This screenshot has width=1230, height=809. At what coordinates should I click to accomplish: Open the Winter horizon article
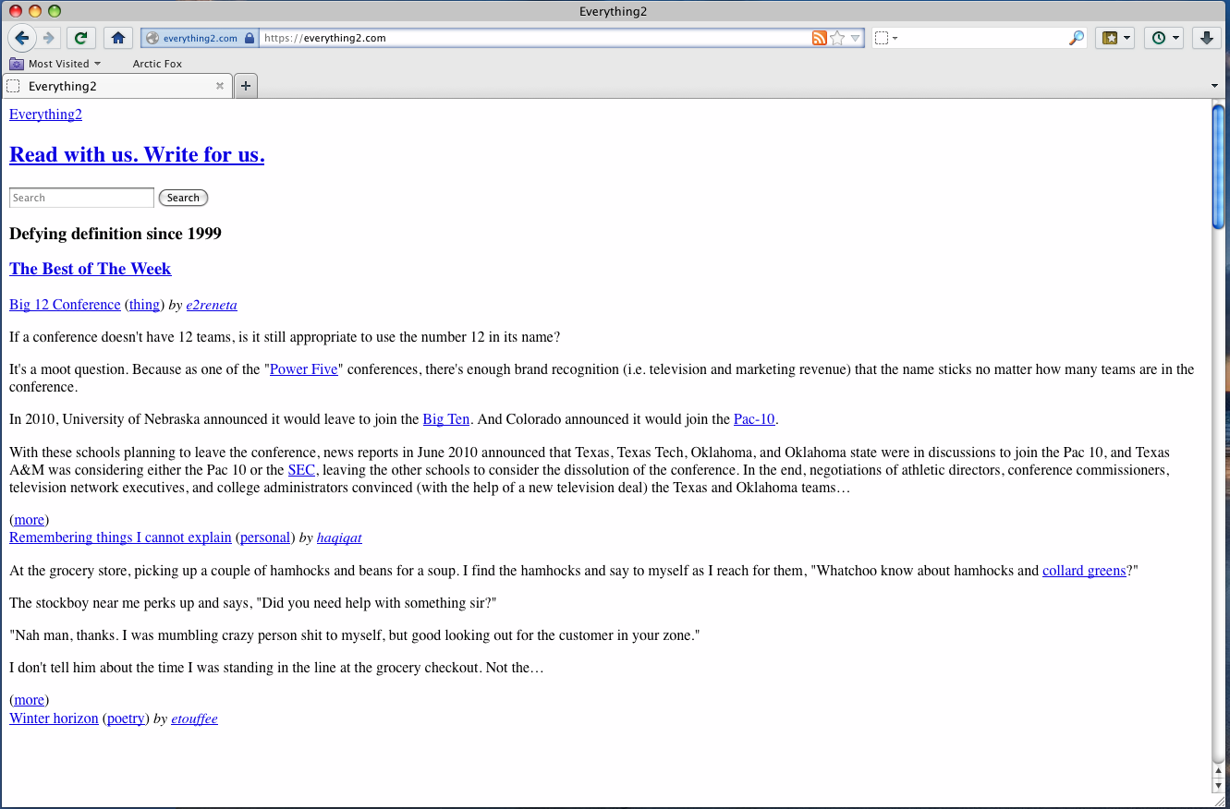pos(54,718)
